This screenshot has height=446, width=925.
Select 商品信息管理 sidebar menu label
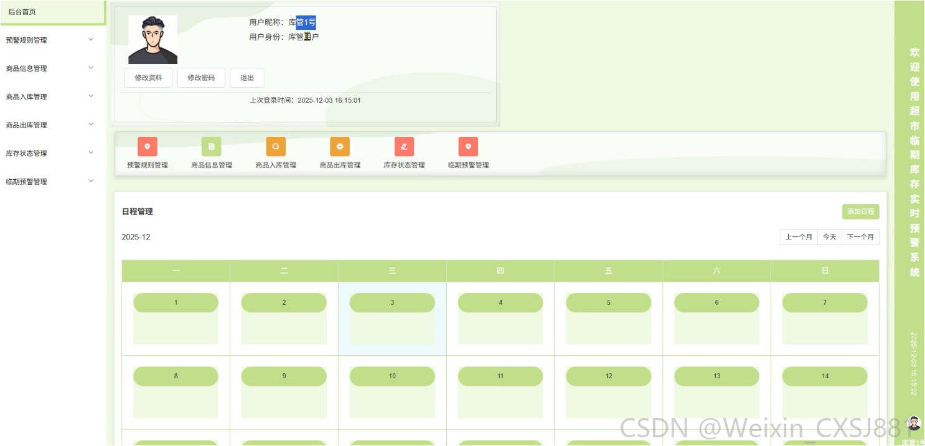26,68
